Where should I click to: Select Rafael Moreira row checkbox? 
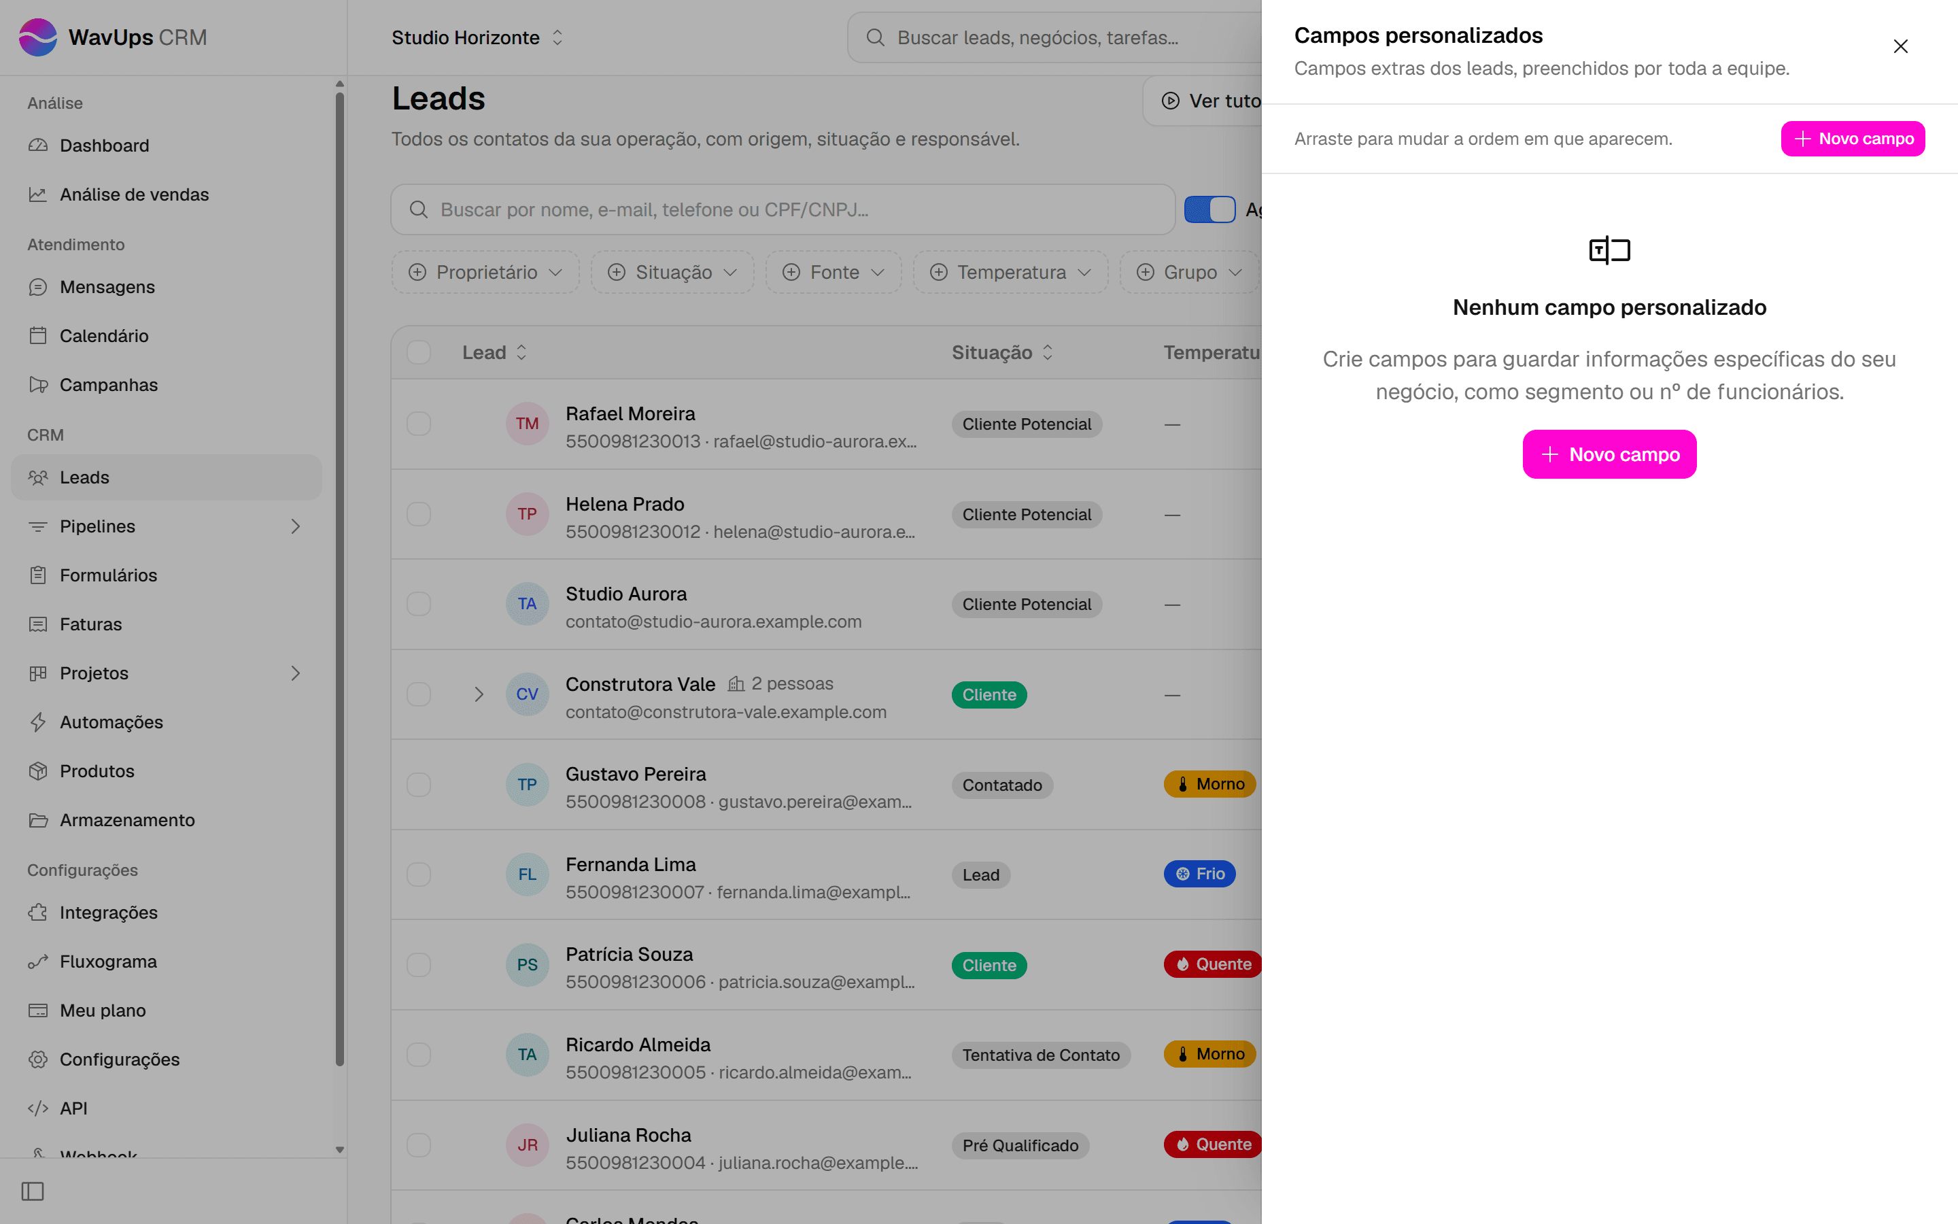[x=418, y=424]
